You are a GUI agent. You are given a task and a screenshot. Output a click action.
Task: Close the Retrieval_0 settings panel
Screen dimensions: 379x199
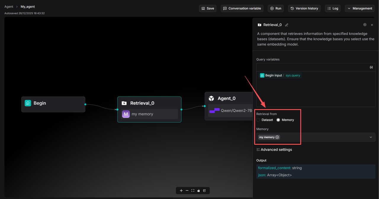click(372, 25)
